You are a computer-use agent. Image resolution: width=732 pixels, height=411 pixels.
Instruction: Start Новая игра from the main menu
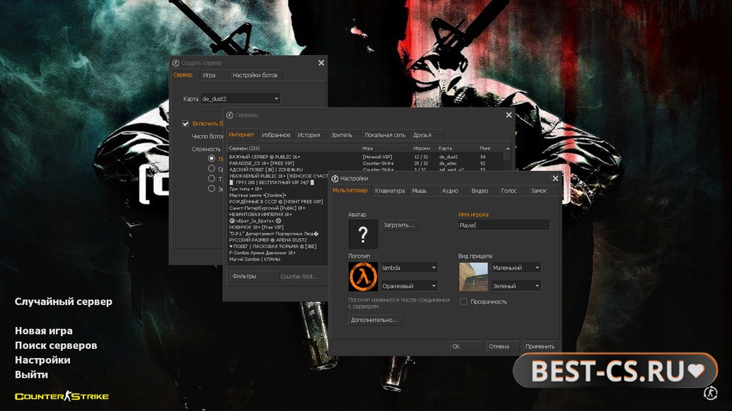44,331
